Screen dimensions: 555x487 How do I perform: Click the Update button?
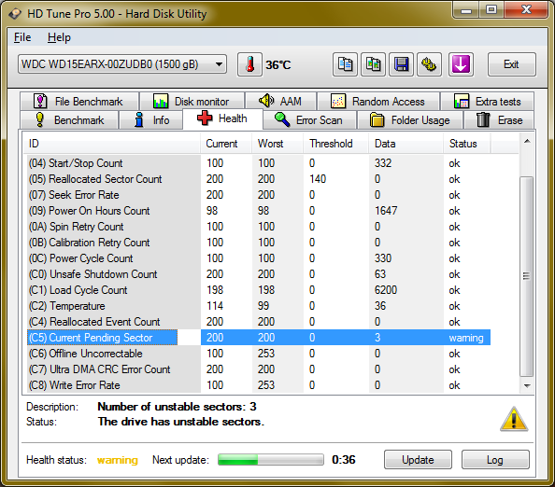[x=418, y=459]
